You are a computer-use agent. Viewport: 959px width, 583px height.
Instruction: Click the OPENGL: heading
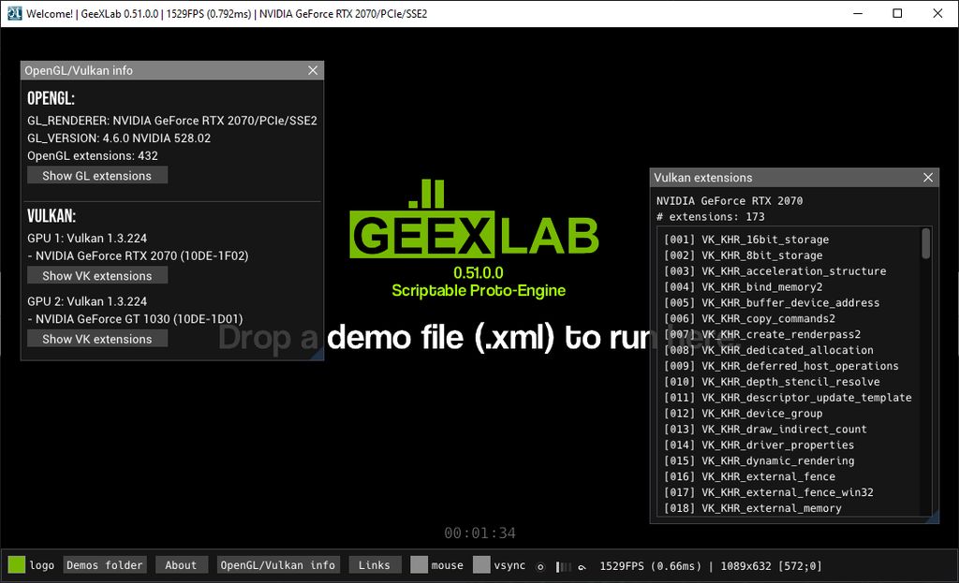51,98
